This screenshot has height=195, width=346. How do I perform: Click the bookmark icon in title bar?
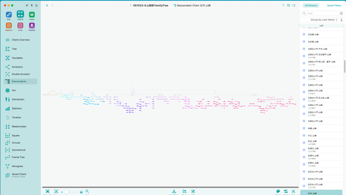tap(32, 6)
